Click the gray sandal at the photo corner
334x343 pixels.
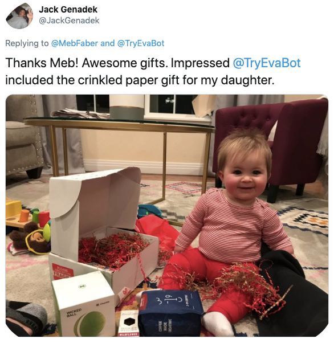pyautogui.click(x=26, y=318)
